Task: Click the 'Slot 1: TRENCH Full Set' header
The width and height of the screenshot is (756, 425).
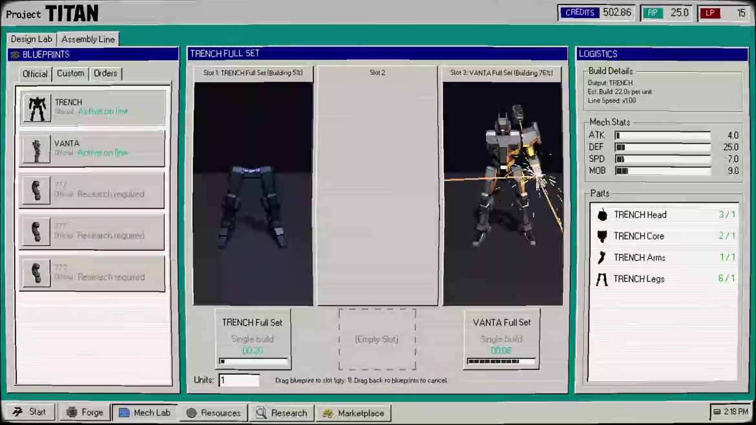Action: (x=253, y=73)
